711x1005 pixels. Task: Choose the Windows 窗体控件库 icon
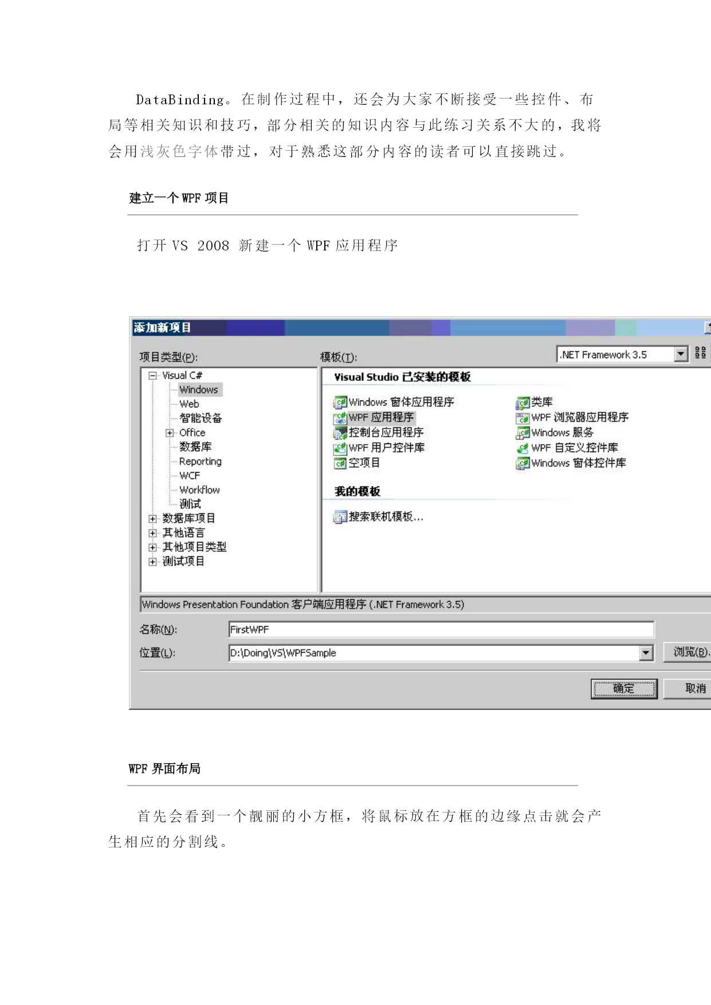pyautogui.click(x=523, y=463)
